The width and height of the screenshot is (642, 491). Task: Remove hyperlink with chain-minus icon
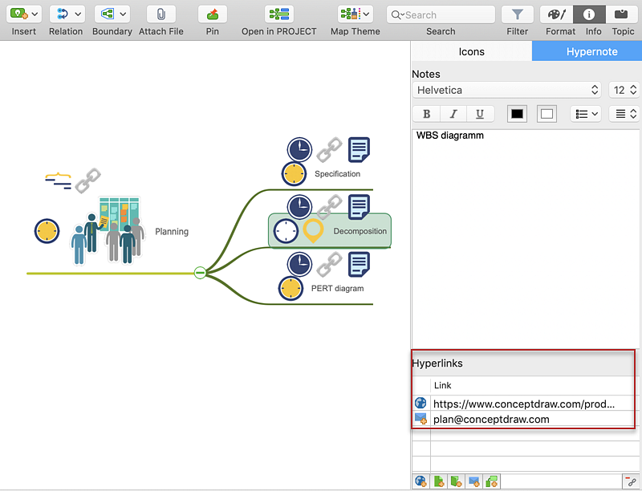tap(631, 481)
